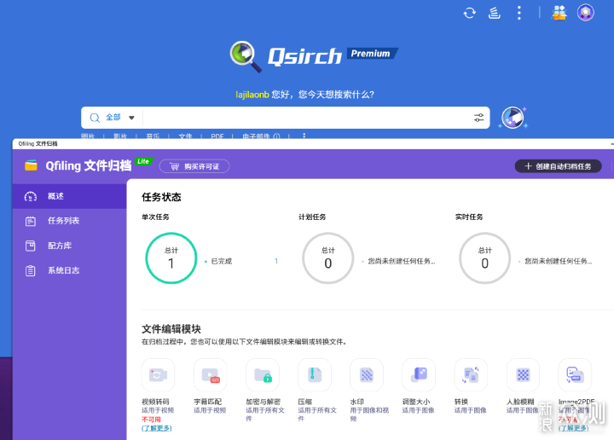Viewport: 614px width, 440px height.
Task: Click the 任务状态 heading
Action: (161, 197)
